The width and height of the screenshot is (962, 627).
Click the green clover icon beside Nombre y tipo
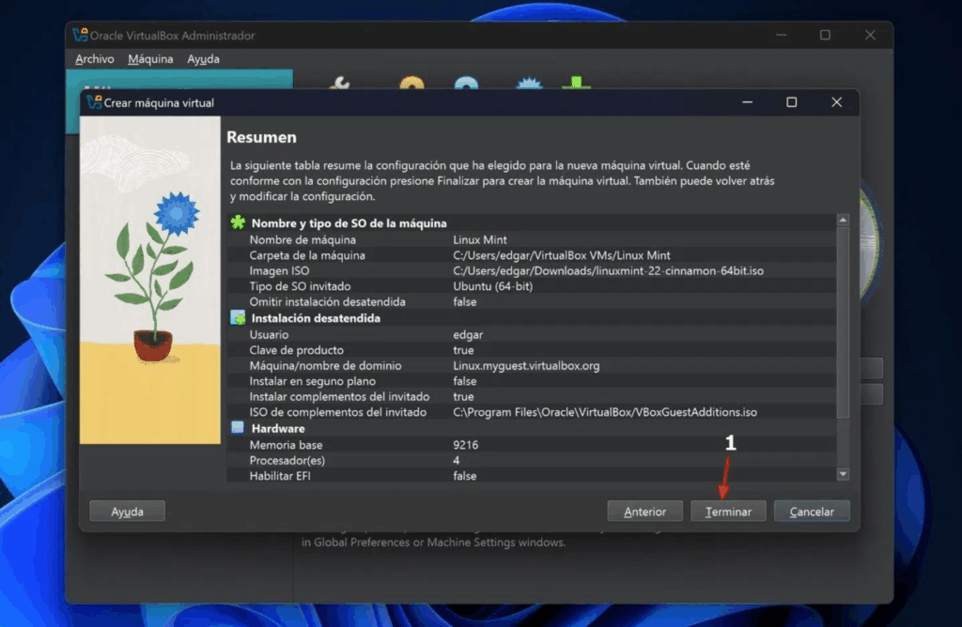click(238, 223)
